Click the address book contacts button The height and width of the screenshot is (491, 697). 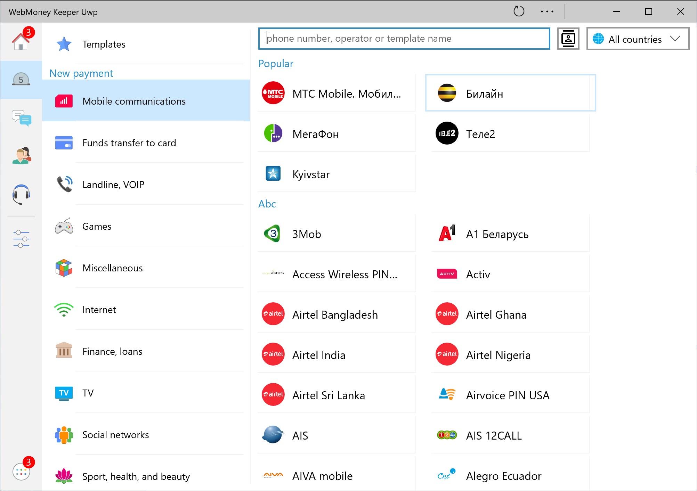pos(568,39)
